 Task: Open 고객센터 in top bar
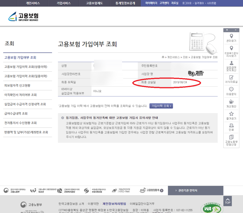(x=164, y=3)
